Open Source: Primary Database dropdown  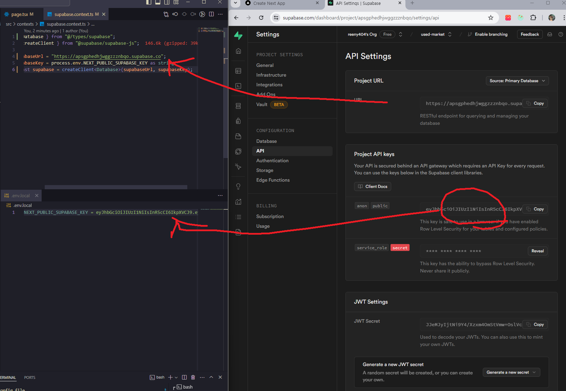[x=517, y=81]
